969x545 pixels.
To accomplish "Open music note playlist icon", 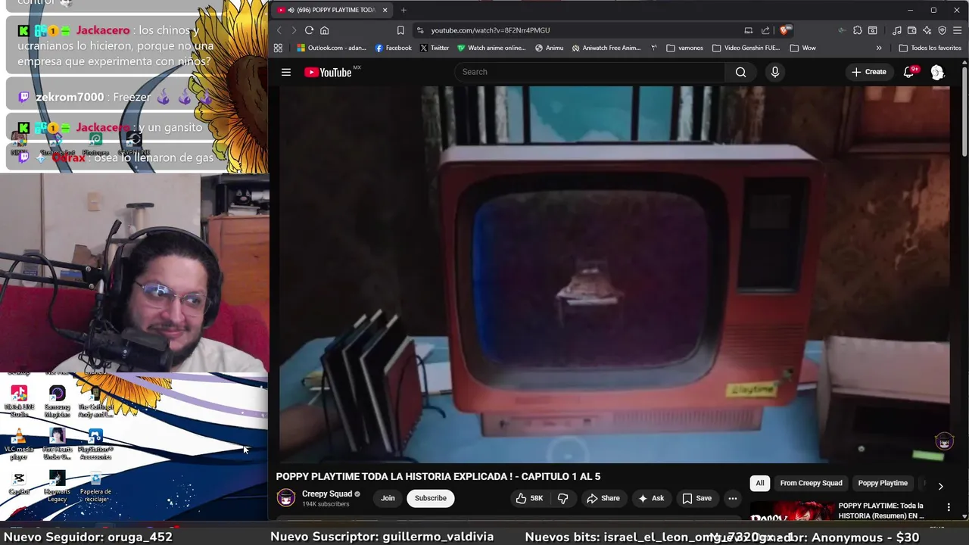I will coord(897,30).
